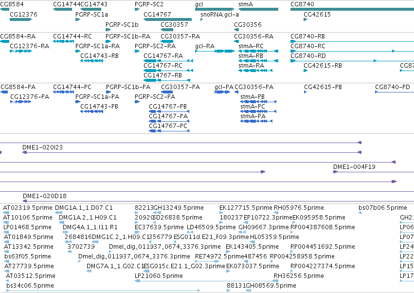The width and height of the screenshot is (414, 293).
Task: Click the PGRP-SC1b gene label
Action: pos(122,24)
